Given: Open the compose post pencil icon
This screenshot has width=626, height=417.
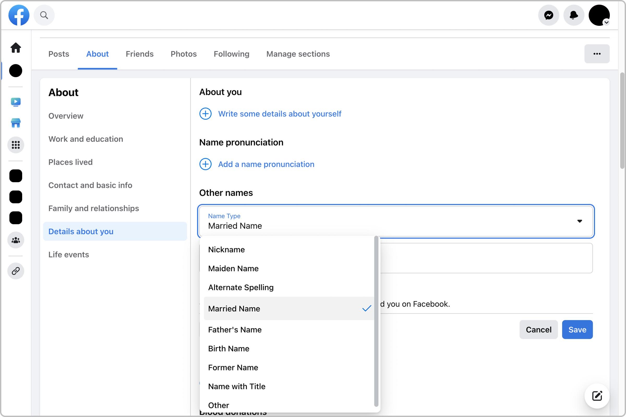Looking at the screenshot, I should tap(597, 396).
